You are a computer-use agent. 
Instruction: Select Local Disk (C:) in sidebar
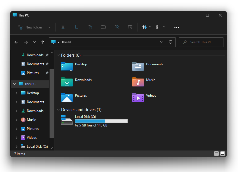click(x=34, y=147)
